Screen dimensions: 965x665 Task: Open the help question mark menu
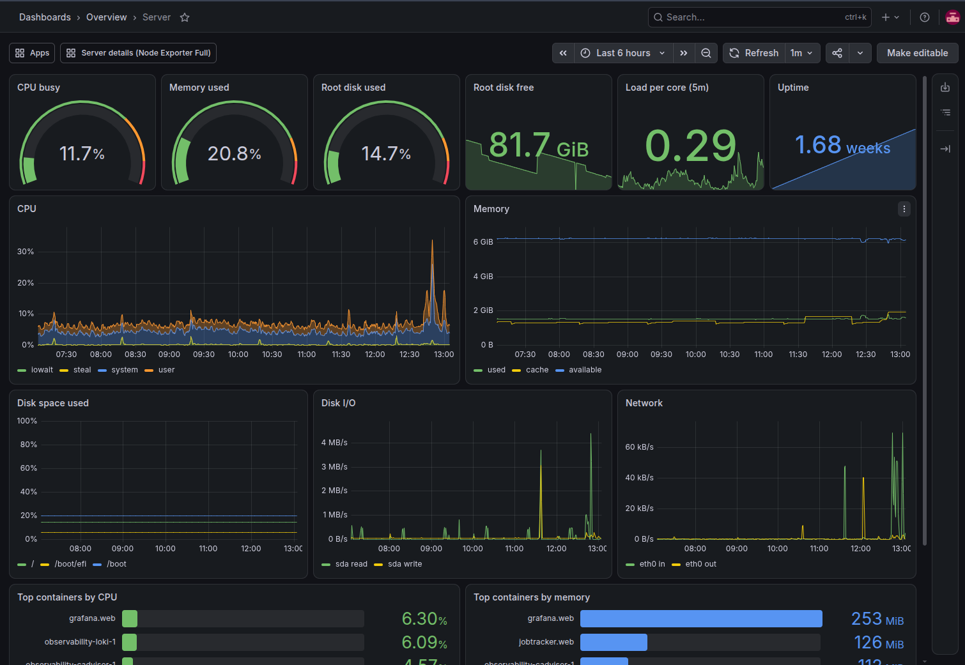(924, 17)
